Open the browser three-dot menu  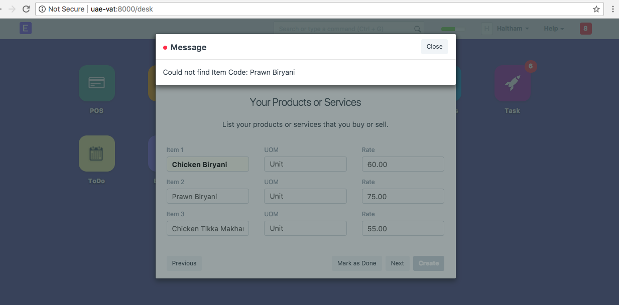(x=613, y=9)
